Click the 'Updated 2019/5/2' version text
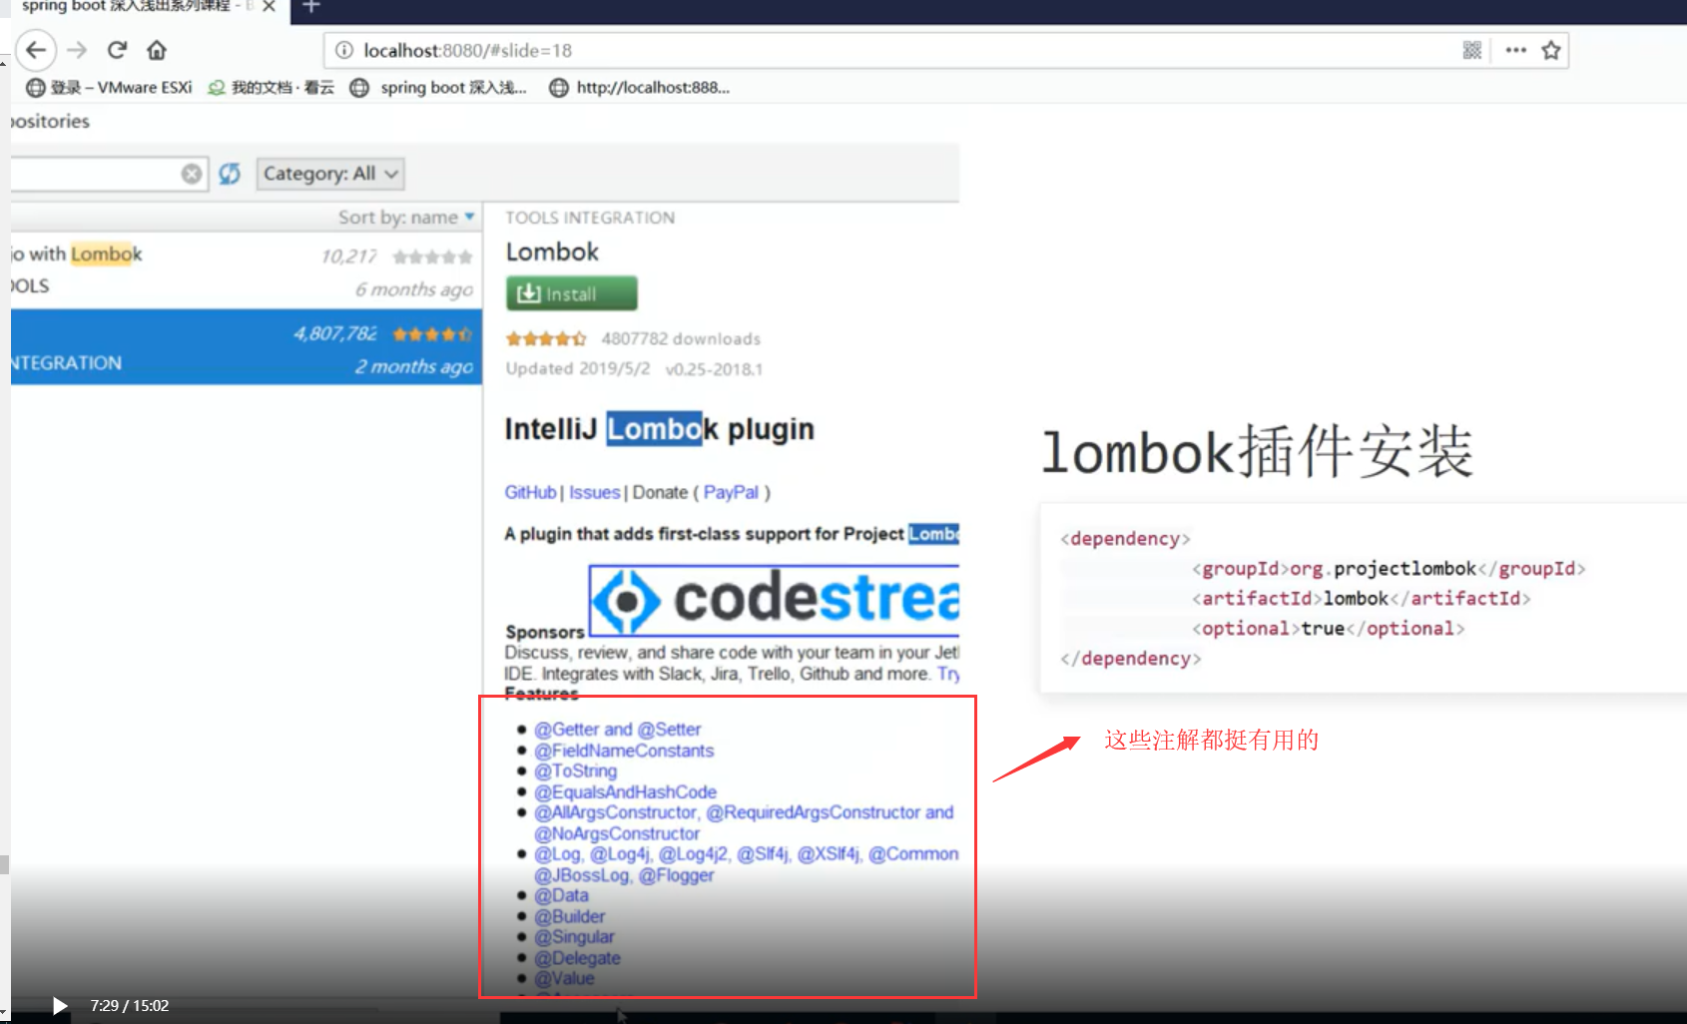 point(634,368)
